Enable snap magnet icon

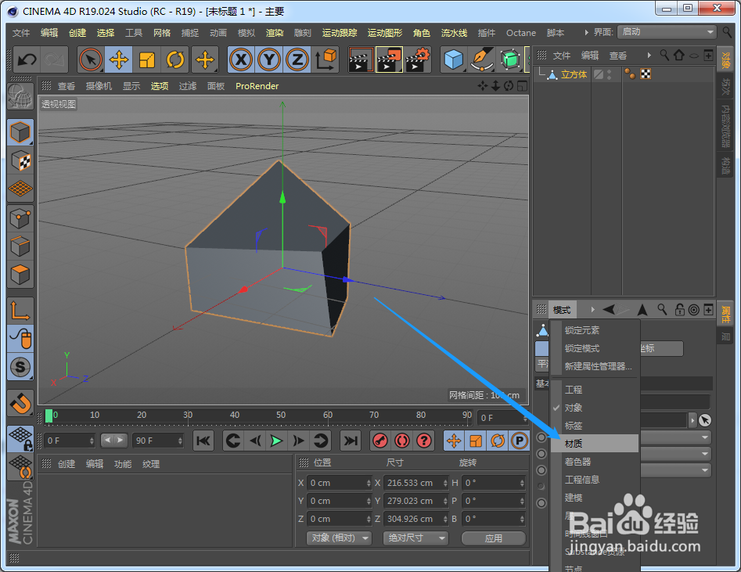point(20,403)
